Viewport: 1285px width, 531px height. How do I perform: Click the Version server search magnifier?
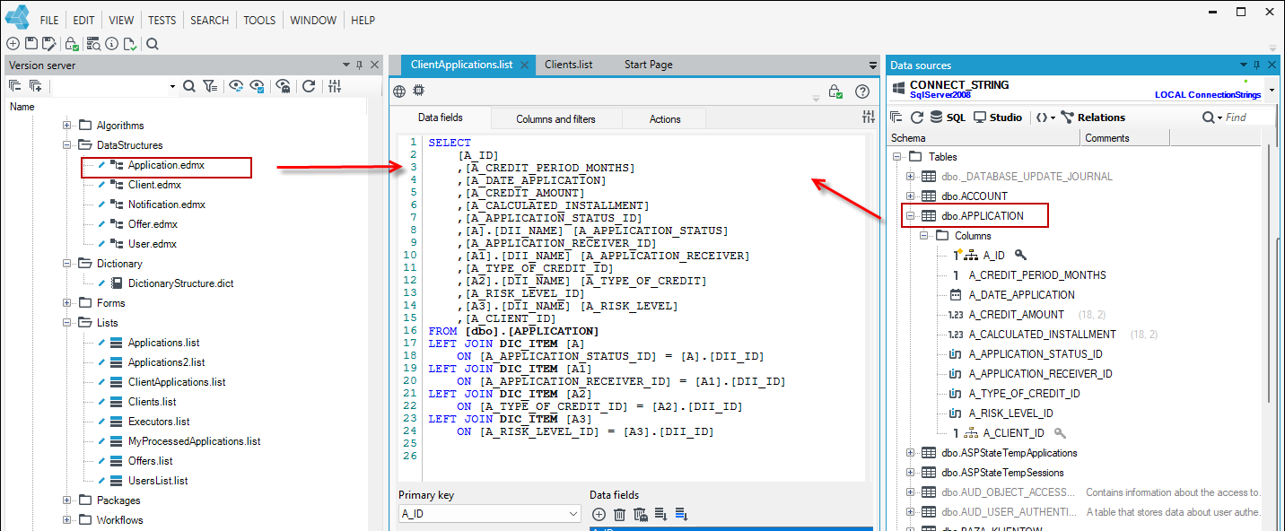tap(189, 86)
